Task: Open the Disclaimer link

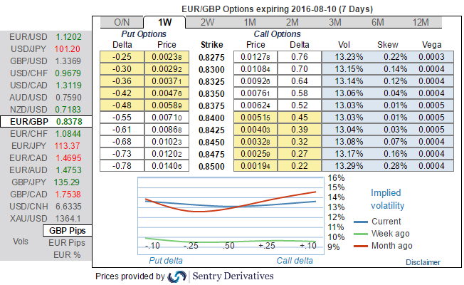Action: 423,262
